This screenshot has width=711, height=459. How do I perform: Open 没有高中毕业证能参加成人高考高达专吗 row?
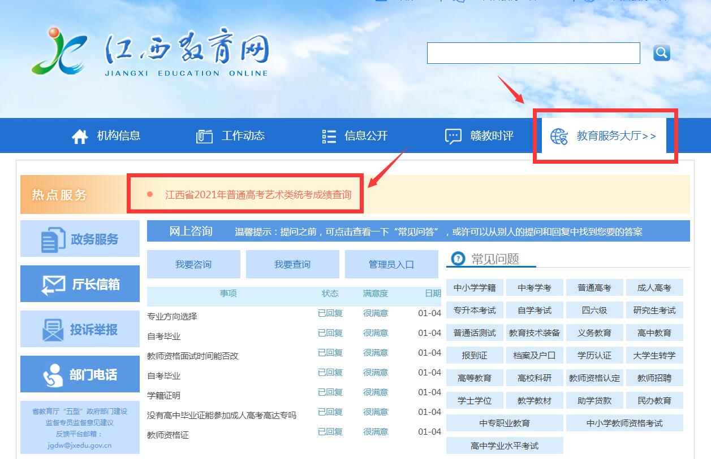(294, 414)
